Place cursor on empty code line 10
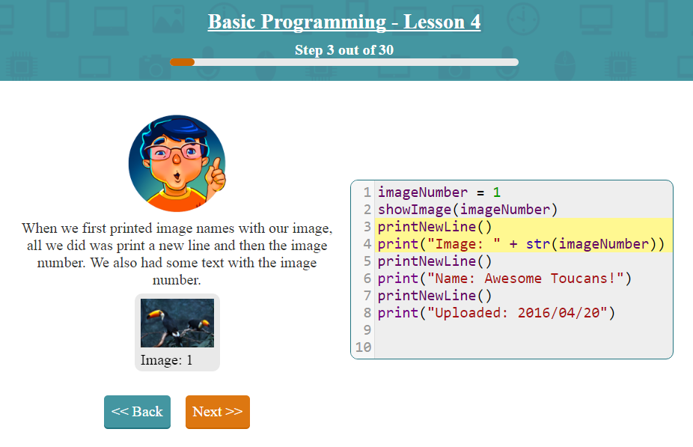693x447 pixels. pos(524,347)
